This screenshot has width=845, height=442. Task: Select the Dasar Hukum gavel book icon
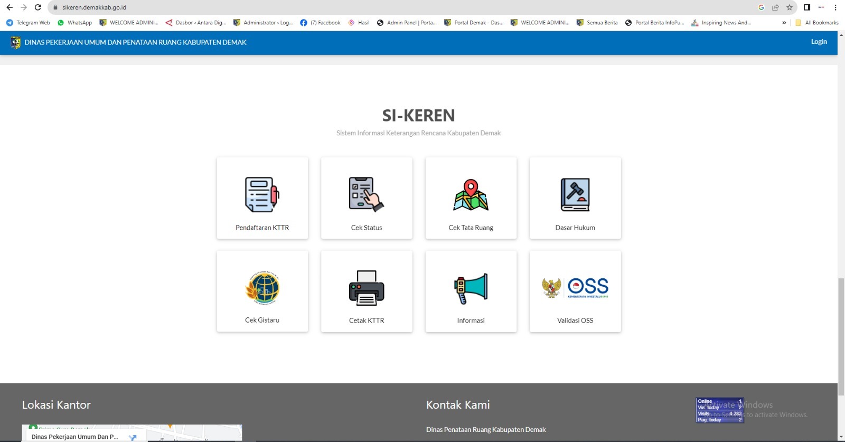575,194
